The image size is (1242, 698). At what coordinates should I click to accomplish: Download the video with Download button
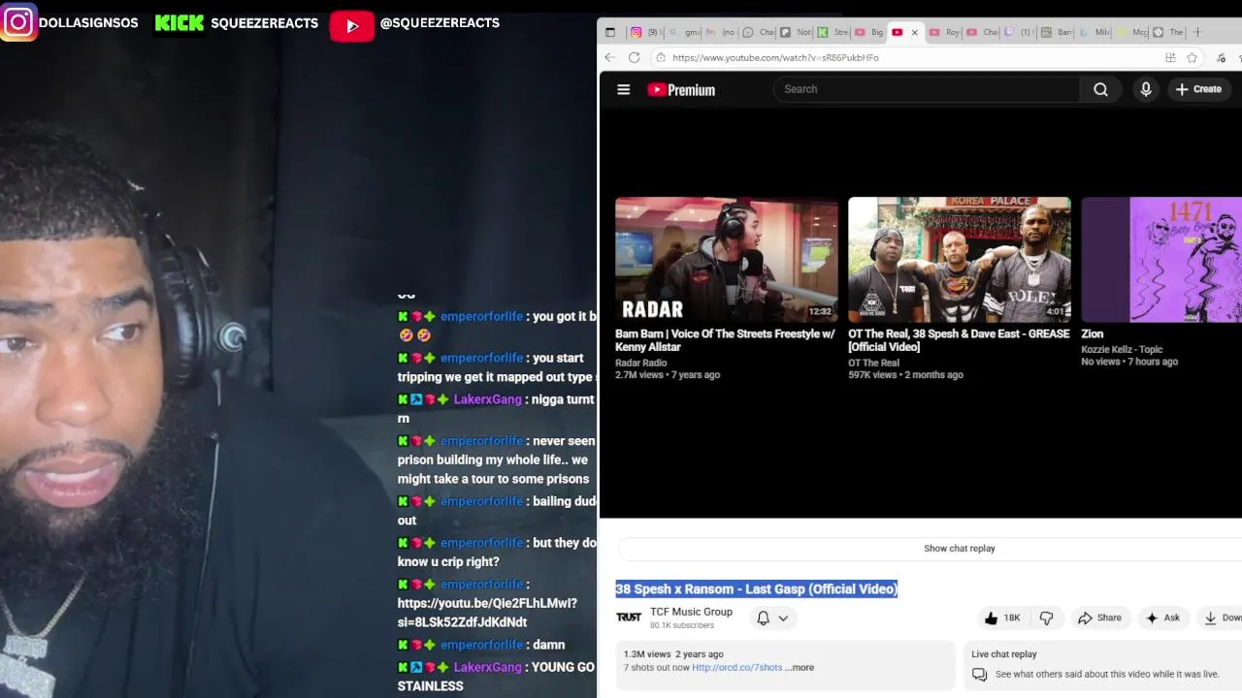(1222, 618)
